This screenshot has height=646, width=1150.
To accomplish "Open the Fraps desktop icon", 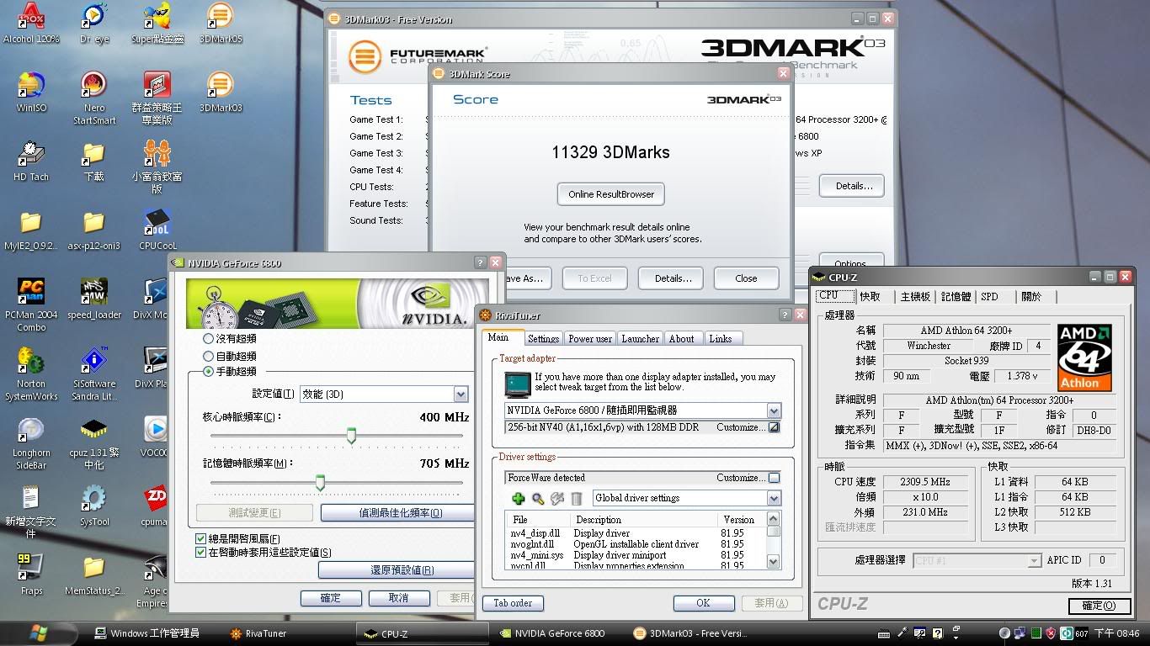I will [x=31, y=568].
